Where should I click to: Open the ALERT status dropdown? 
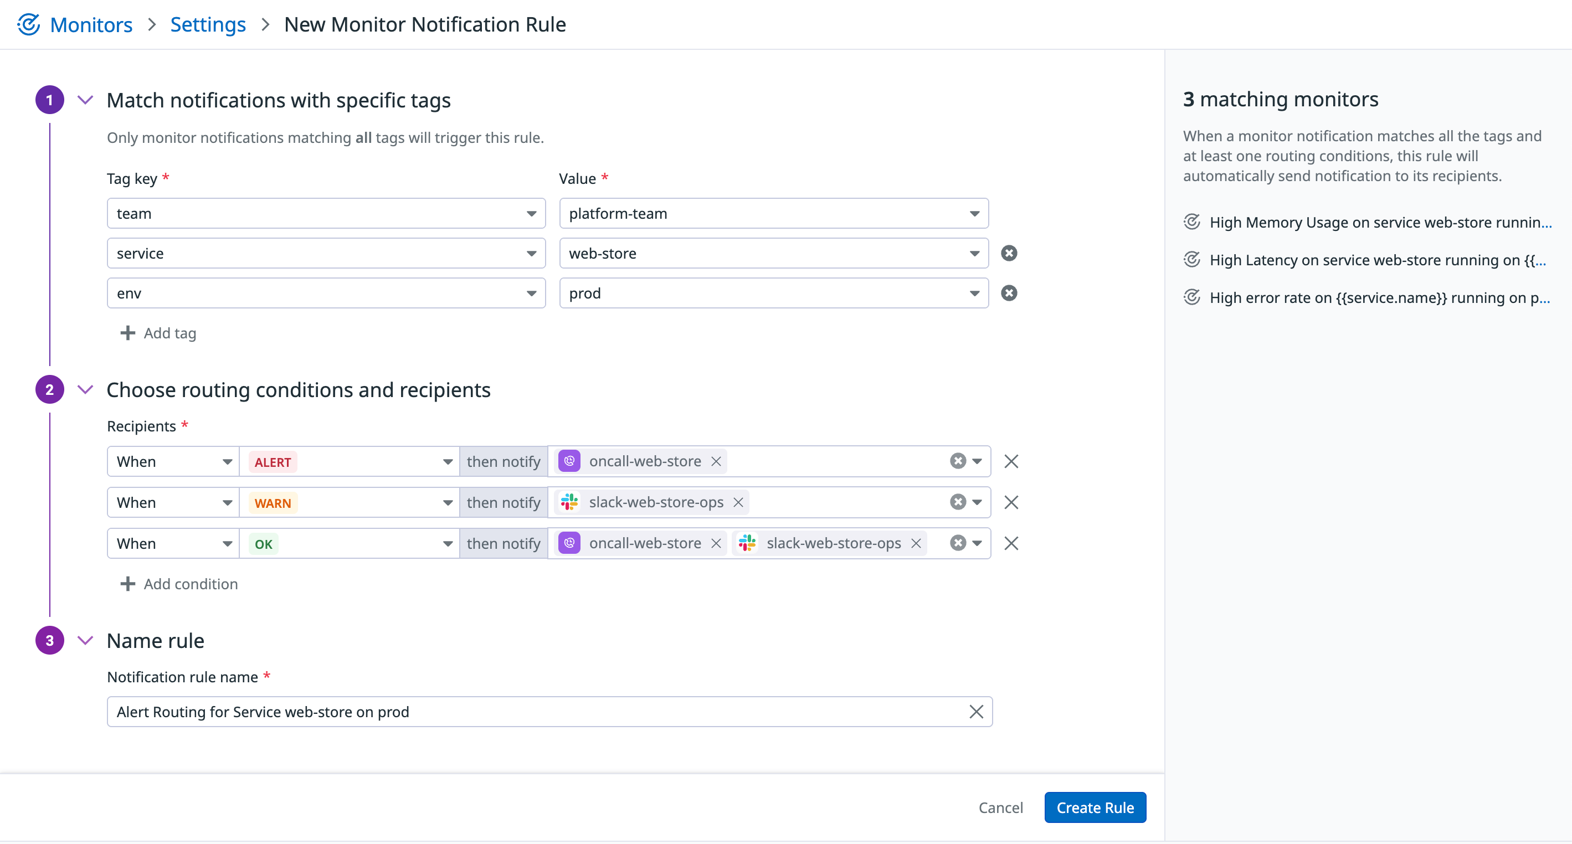click(x=448, y=461)
